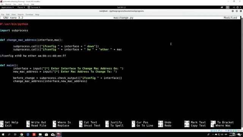Viewport: 243px width, 137px height.
Task: Click the Kali volume icon
Action: (234, 7)
